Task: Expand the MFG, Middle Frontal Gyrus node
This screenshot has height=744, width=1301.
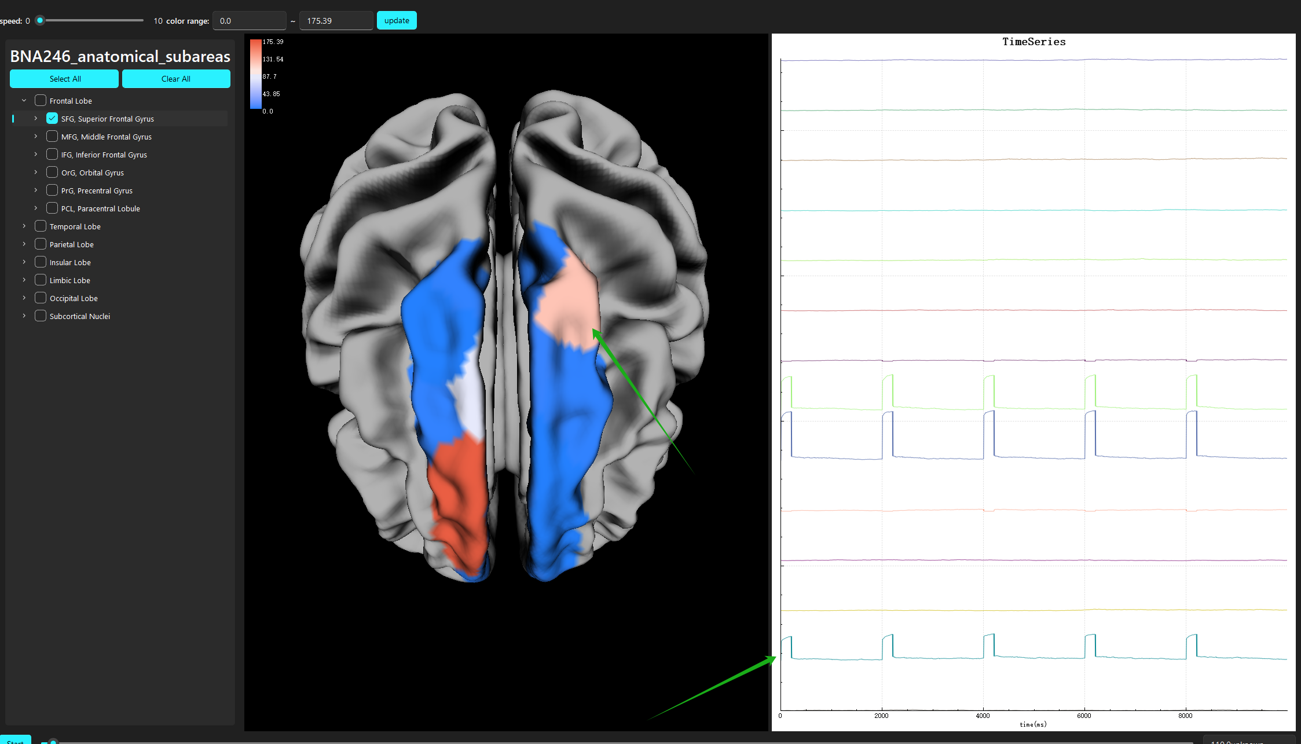Action: (x=35, y=136)
